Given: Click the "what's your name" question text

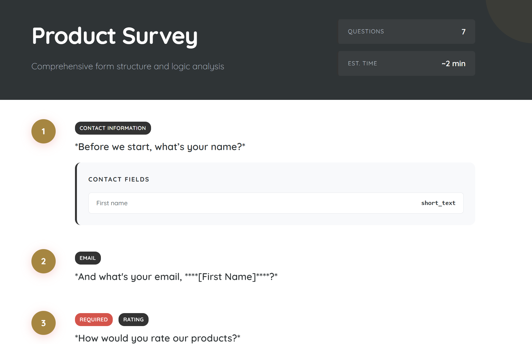Looking at the screenshot, I should pyautogui.click(x=160, y=147).
